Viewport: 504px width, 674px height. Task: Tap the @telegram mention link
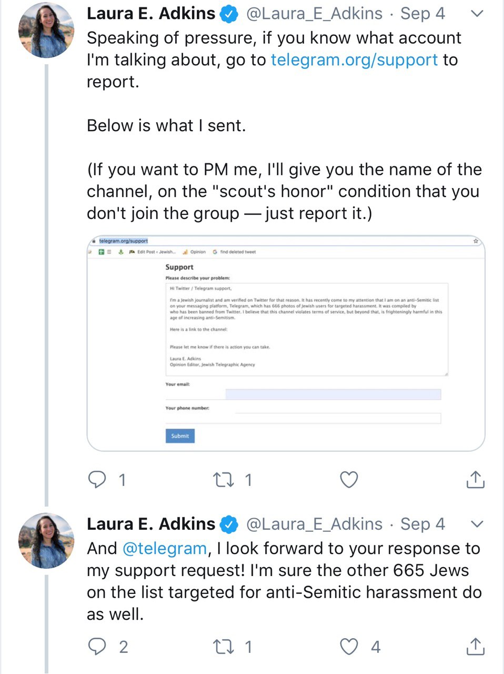click(164, 548)
